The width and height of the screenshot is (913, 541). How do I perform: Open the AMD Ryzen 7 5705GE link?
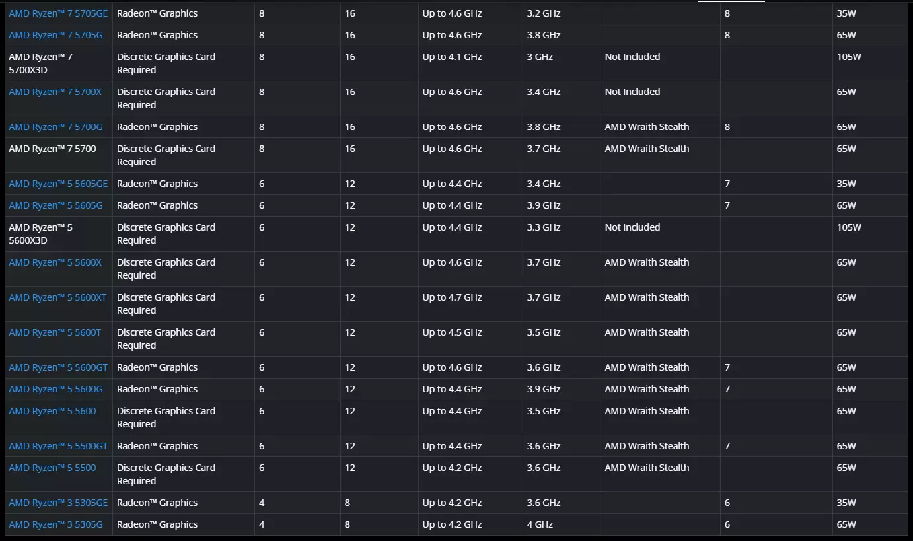pyautogui.click(x=58, y=13)
